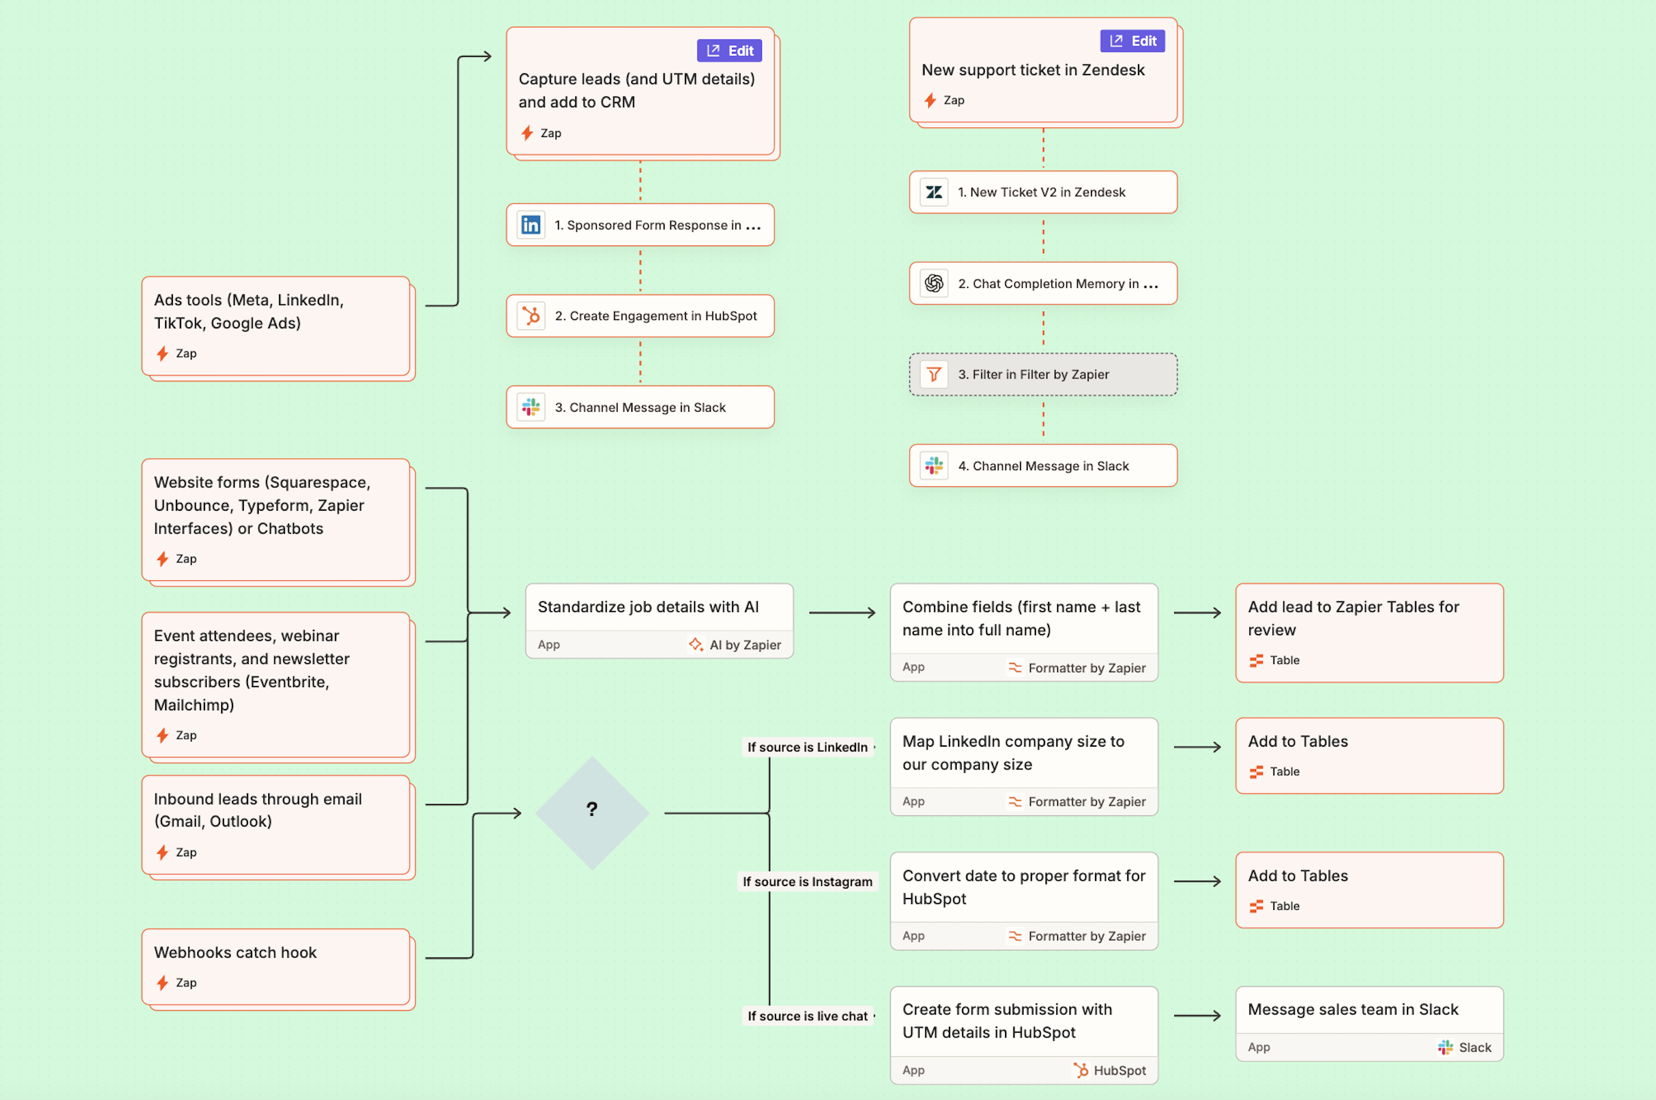Select the question mark decision diamond
This screenshot has height=1100, width=1656.
pyautogui.click(x=592, y=813)
